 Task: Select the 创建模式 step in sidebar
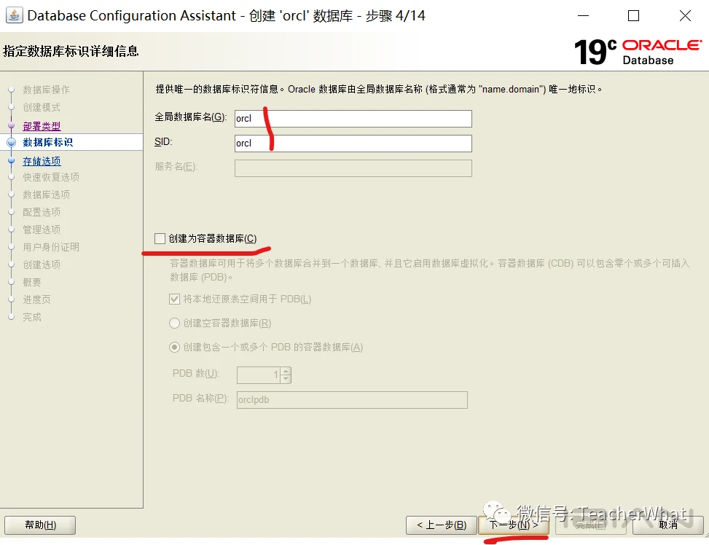[x=42, y=107]
